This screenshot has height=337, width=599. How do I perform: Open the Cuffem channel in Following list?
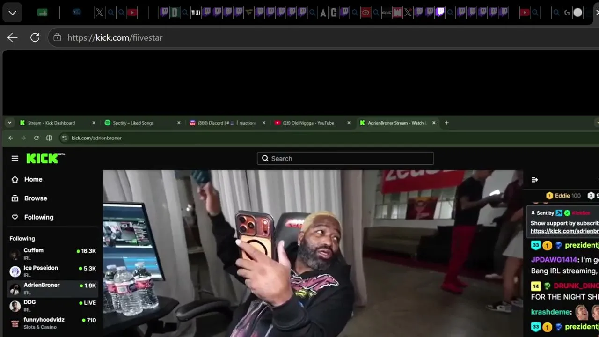53,254
